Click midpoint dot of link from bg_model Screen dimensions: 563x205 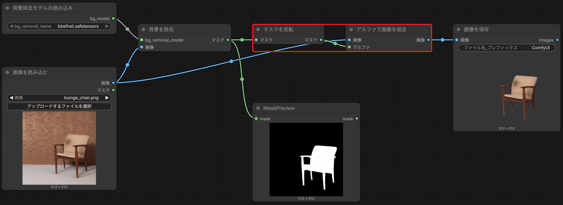(x=127, y=29)
